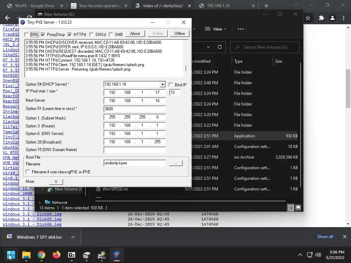Switch to the WinPE - Google Drive tab
Screen dimensions: 351x263
[35, 6]
